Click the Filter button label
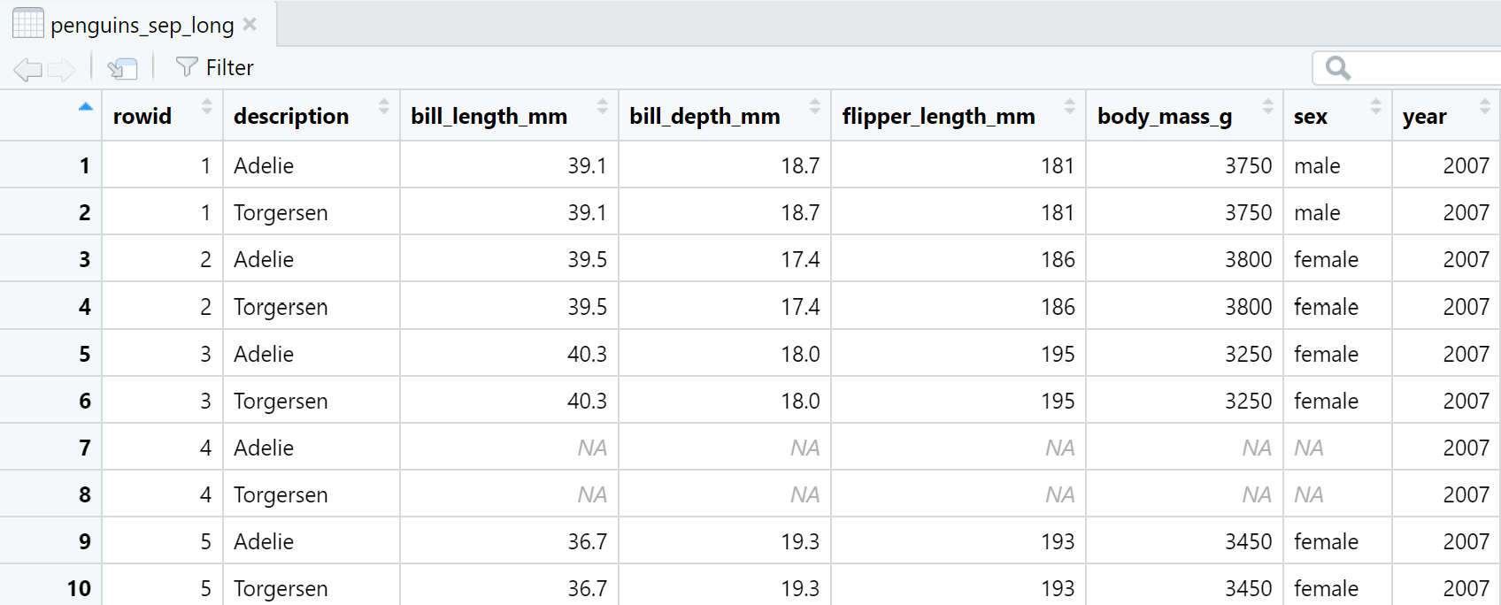 tap(229, 68)
